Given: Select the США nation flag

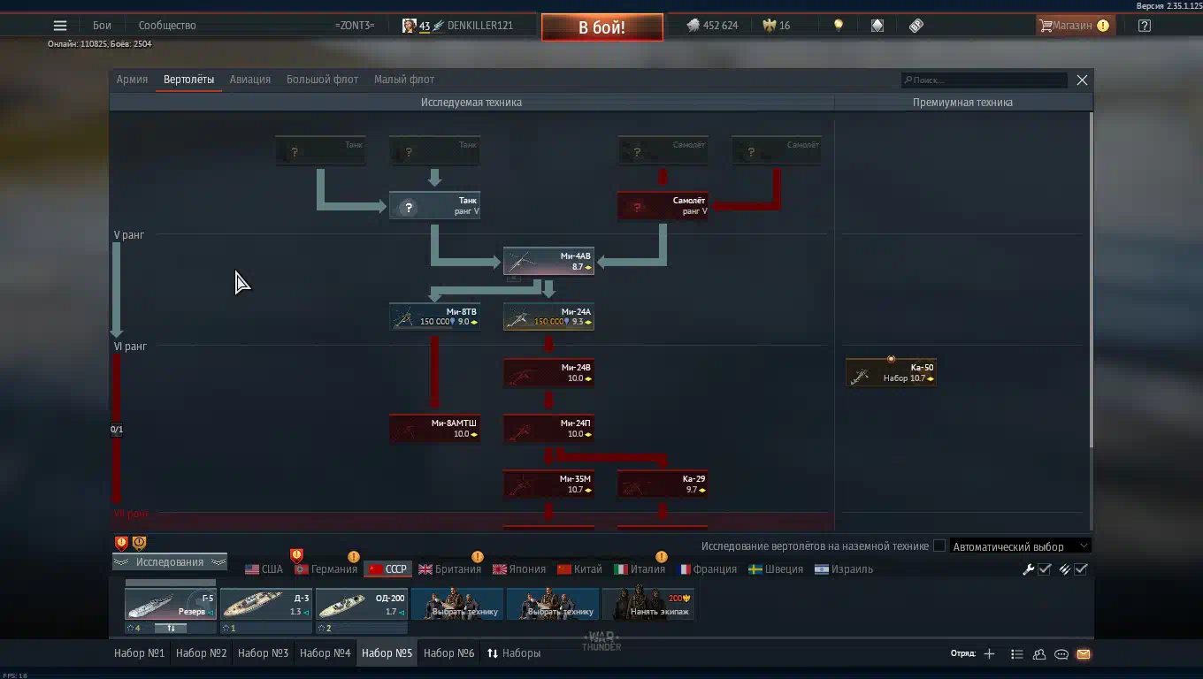Looking at the screenshot, I should (264, 569).
